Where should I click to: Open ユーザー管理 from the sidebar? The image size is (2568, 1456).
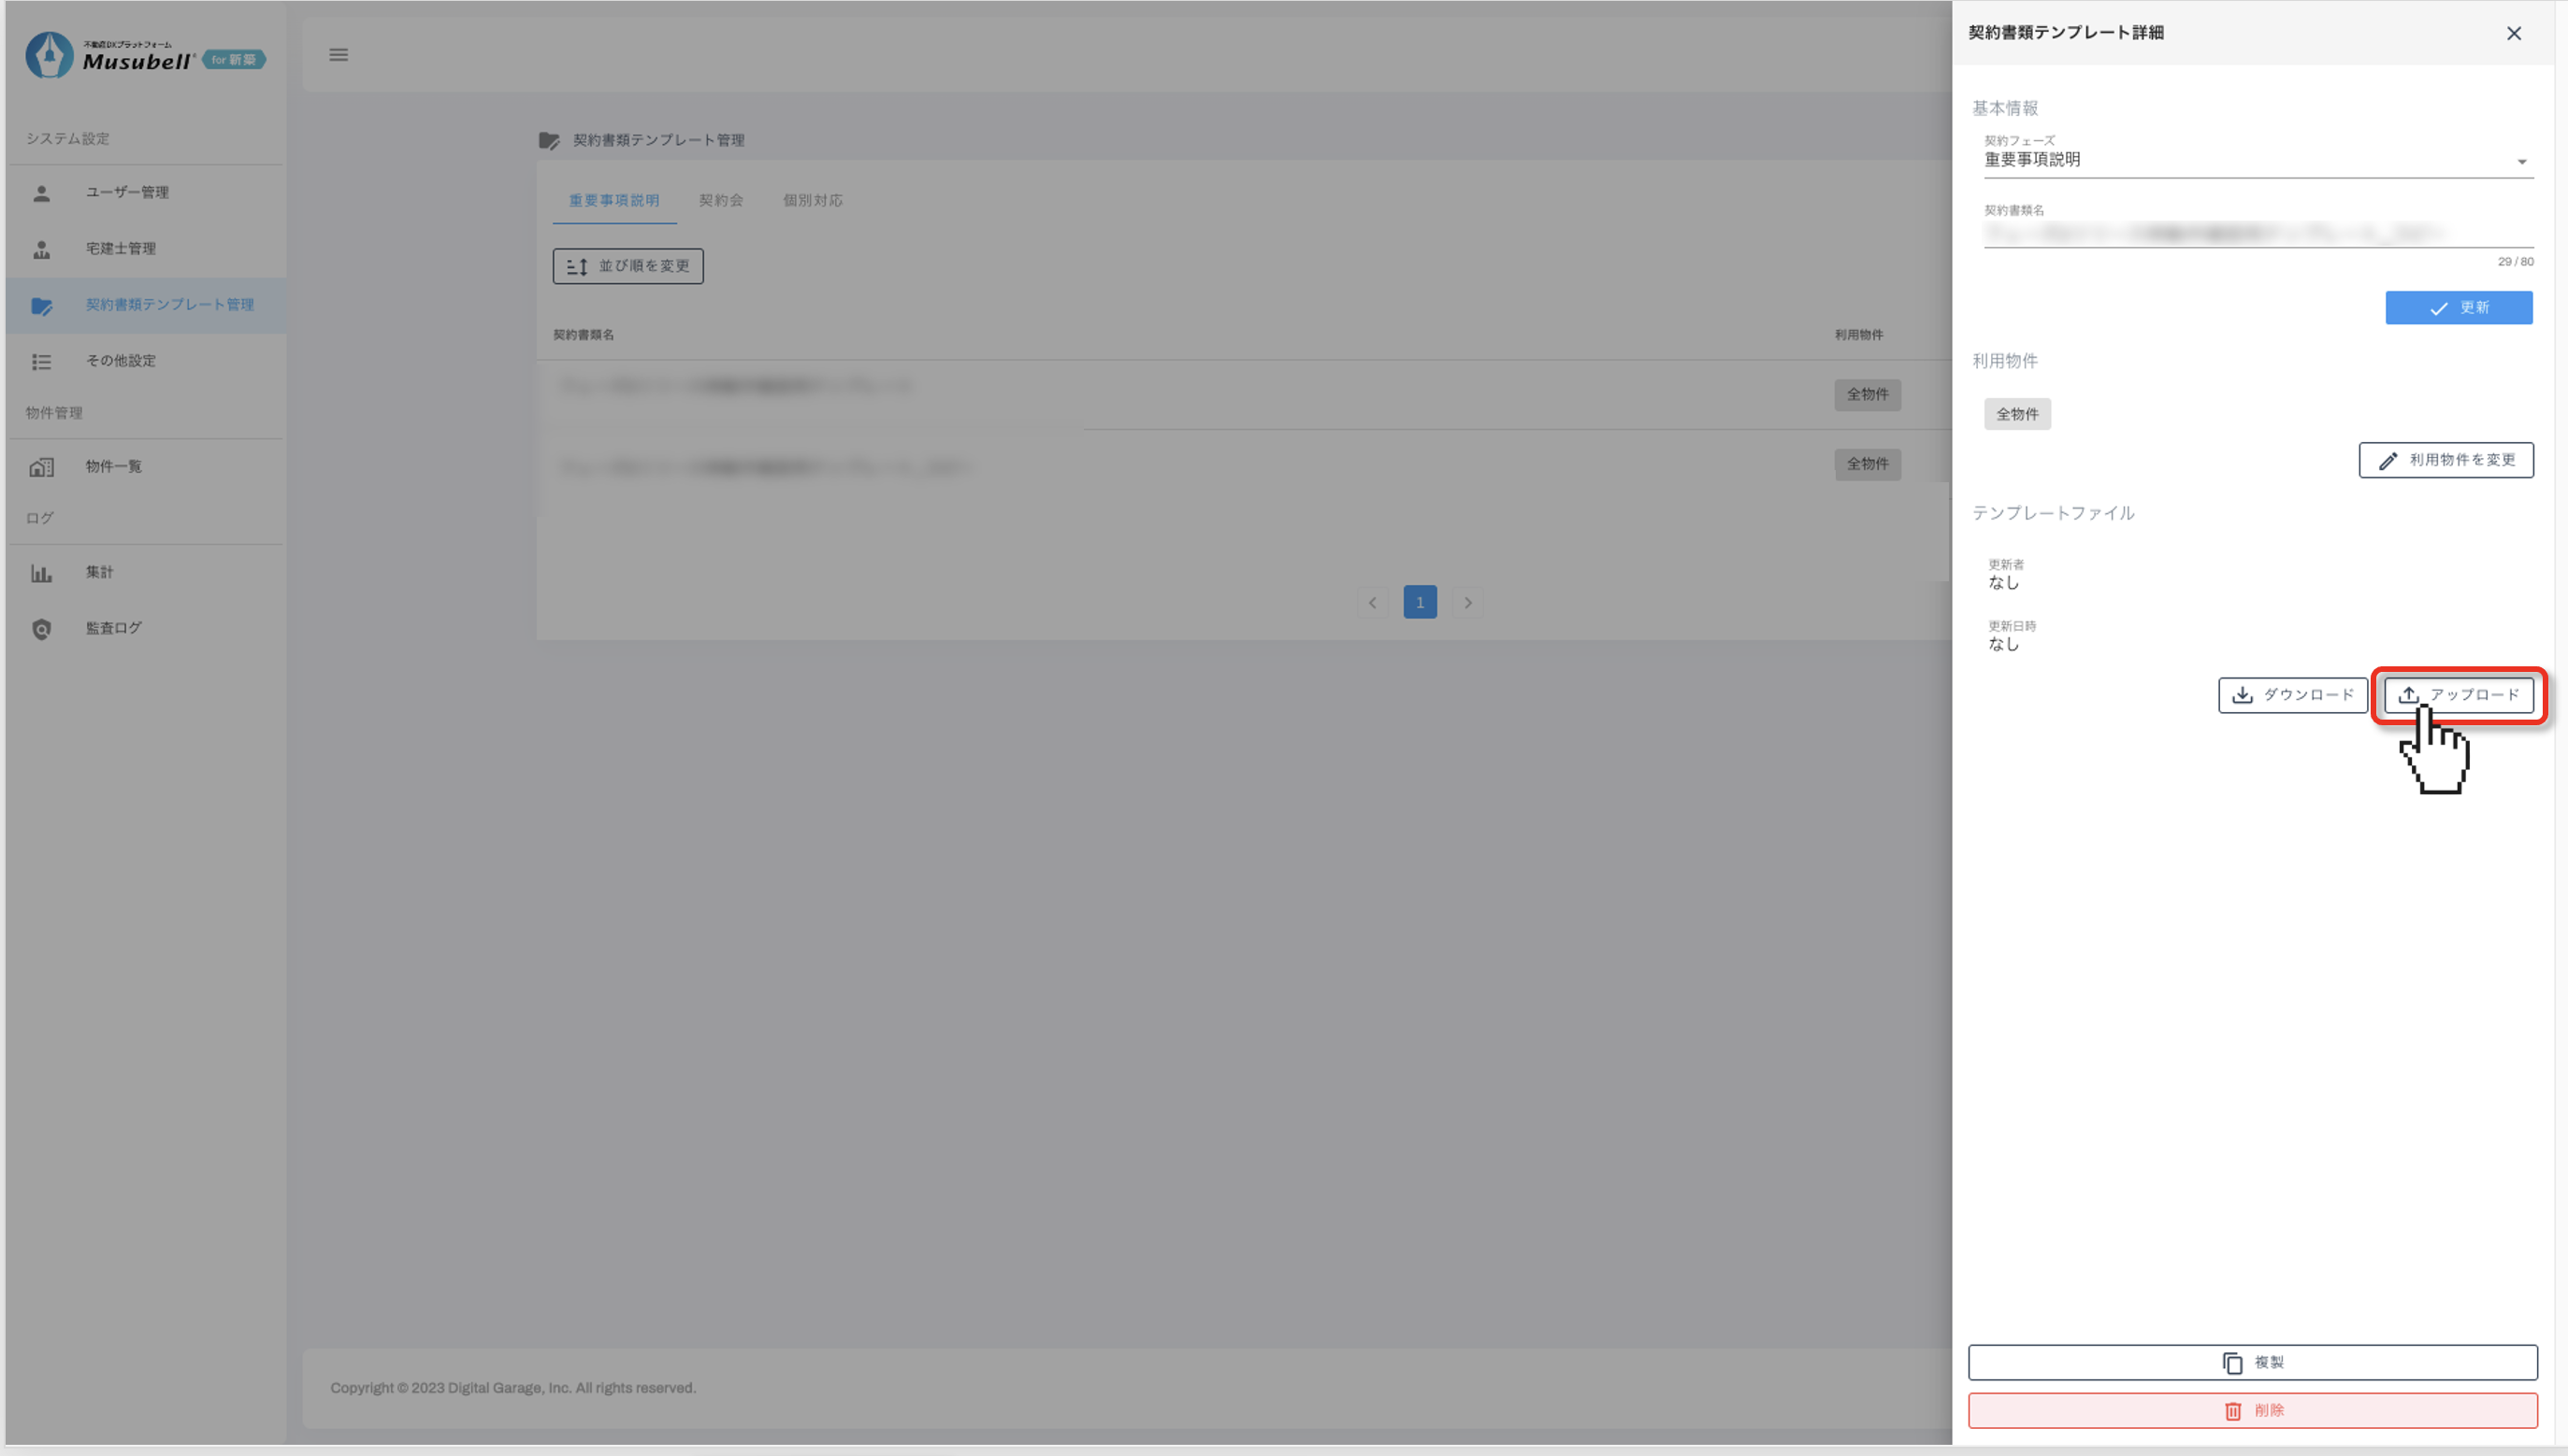(x=127, y=192)
